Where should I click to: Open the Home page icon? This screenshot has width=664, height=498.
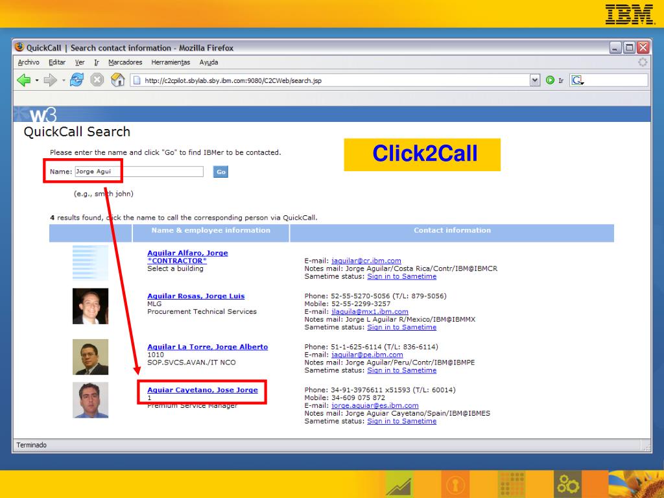pyautogui.click(x=118, y=80)
